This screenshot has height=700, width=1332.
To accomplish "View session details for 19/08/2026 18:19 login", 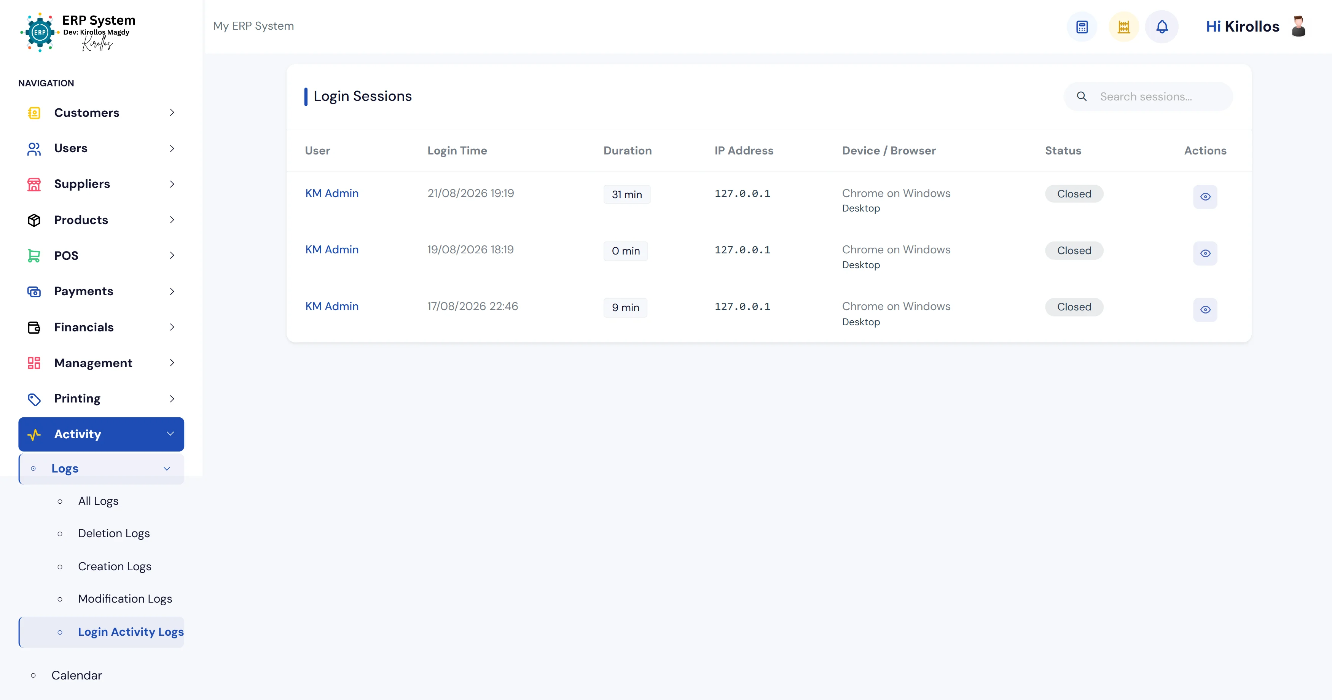I will (1205, 253).
